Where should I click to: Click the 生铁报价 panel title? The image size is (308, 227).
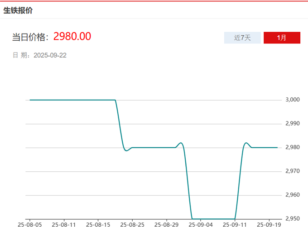18,10
